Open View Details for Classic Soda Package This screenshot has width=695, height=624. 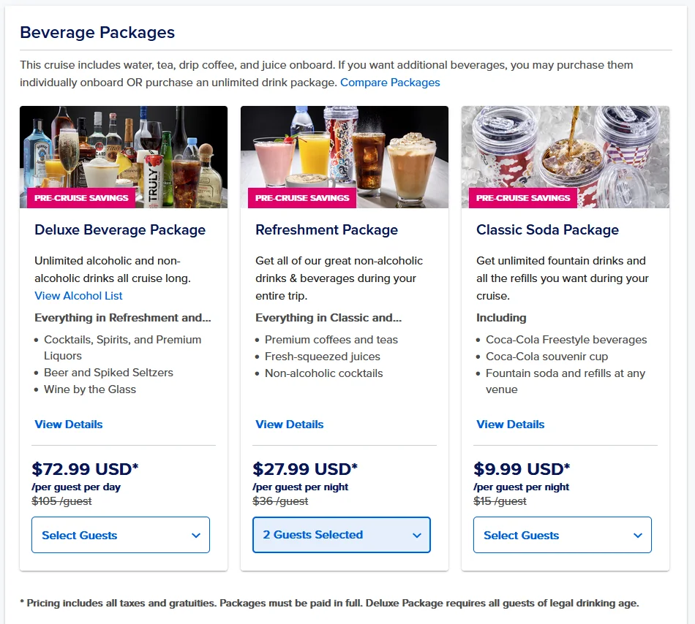pyautogui.click(x=510, y=424)
